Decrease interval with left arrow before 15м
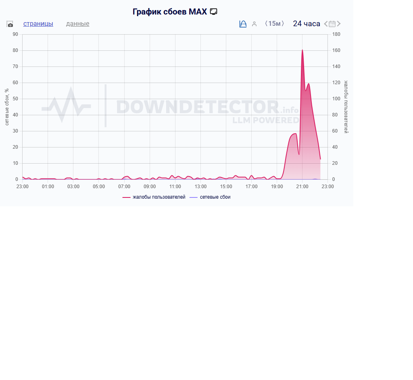The width and height of the screenshot is (413, 380). click(x=266, y=24)
